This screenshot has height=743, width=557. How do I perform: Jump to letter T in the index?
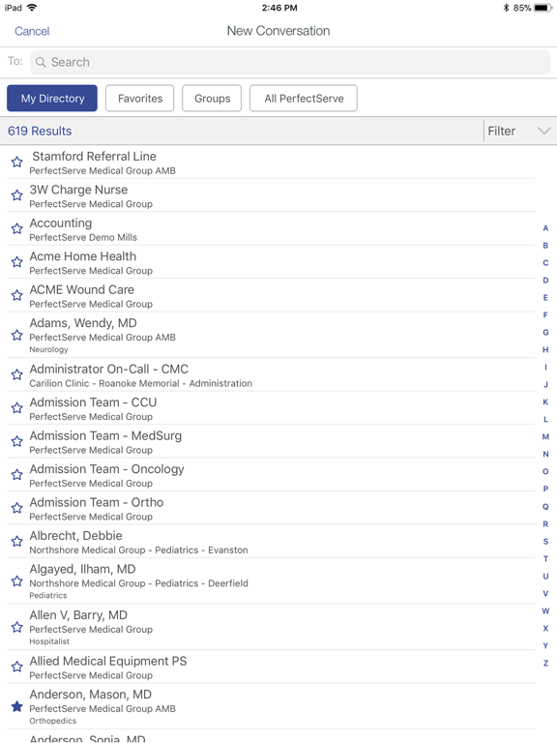[545, 558]
